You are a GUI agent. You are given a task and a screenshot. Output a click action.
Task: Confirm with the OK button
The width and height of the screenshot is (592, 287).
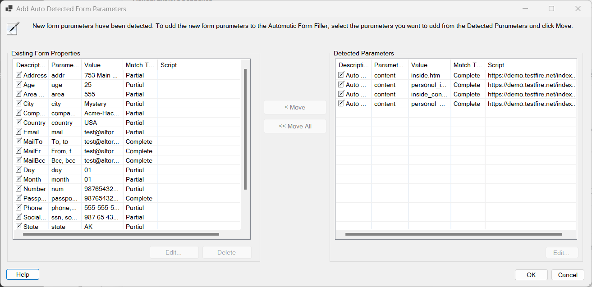point(531,274)
